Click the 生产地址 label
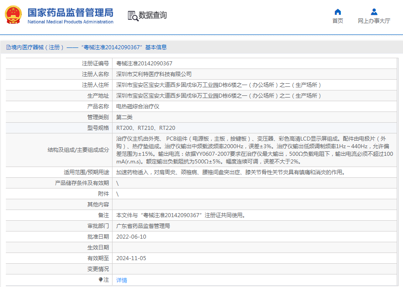Screen dimensions: 403x287 [98, 96]
